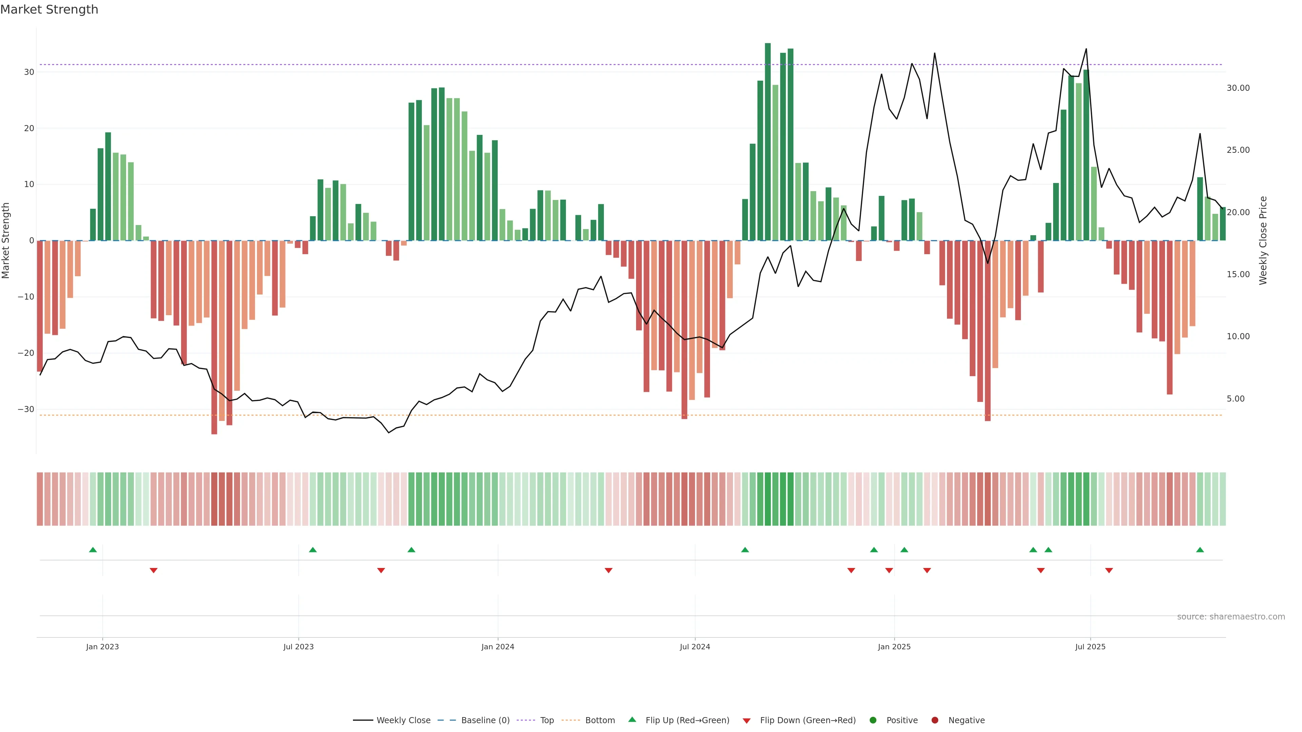The height and width of the screenshot is (732, 1302).
Task: Click the Jan 2024 x-axis label
Action: pyautogui.click(x=498, y=647)
